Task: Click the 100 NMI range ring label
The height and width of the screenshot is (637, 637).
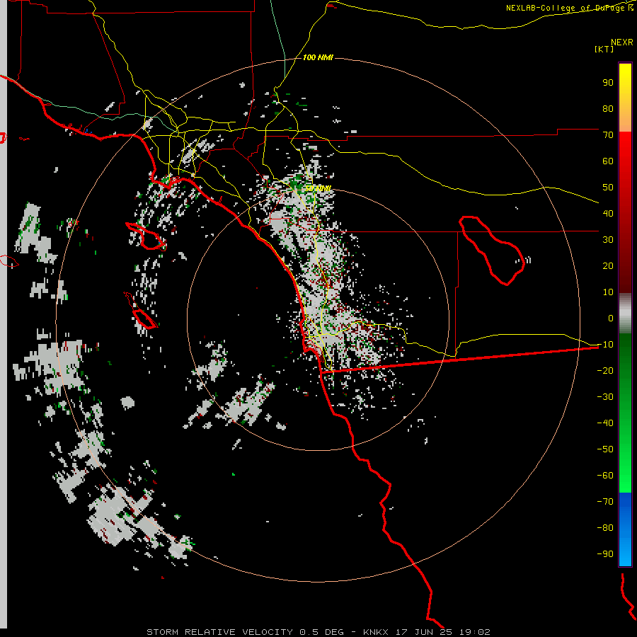Action: point(318,57)
